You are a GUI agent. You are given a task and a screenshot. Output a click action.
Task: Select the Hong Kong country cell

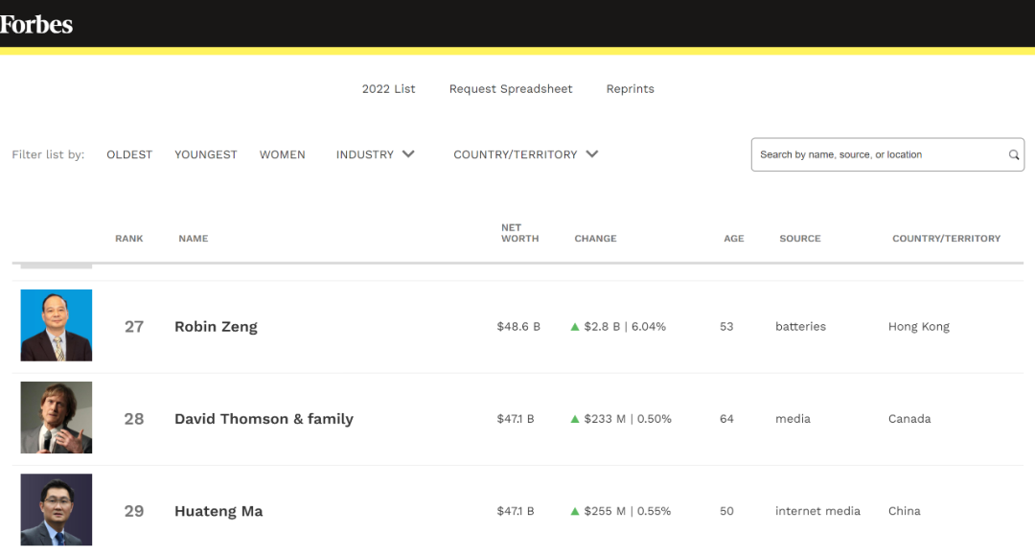click(919, 327)
